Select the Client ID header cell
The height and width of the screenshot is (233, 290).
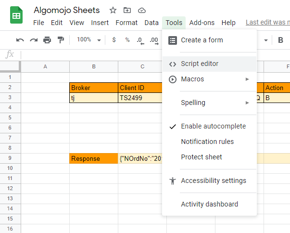pos(140,88)
